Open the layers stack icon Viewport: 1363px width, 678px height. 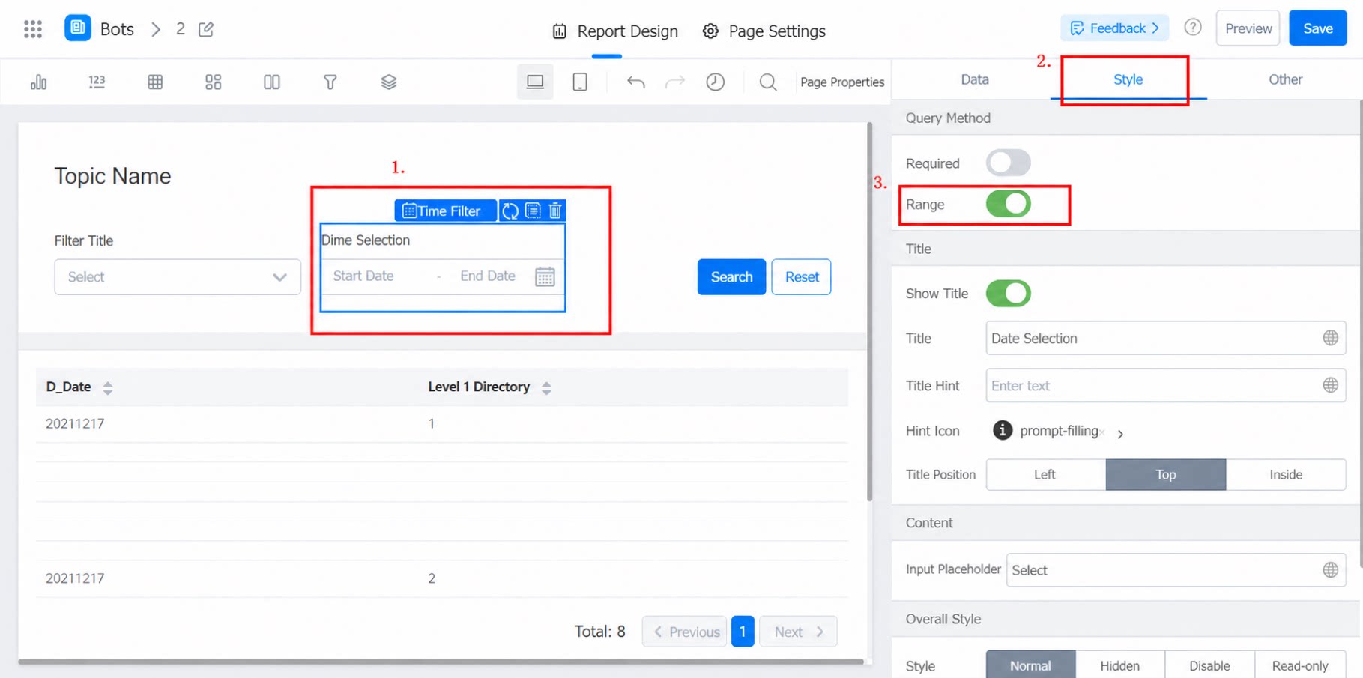(388, 82)
